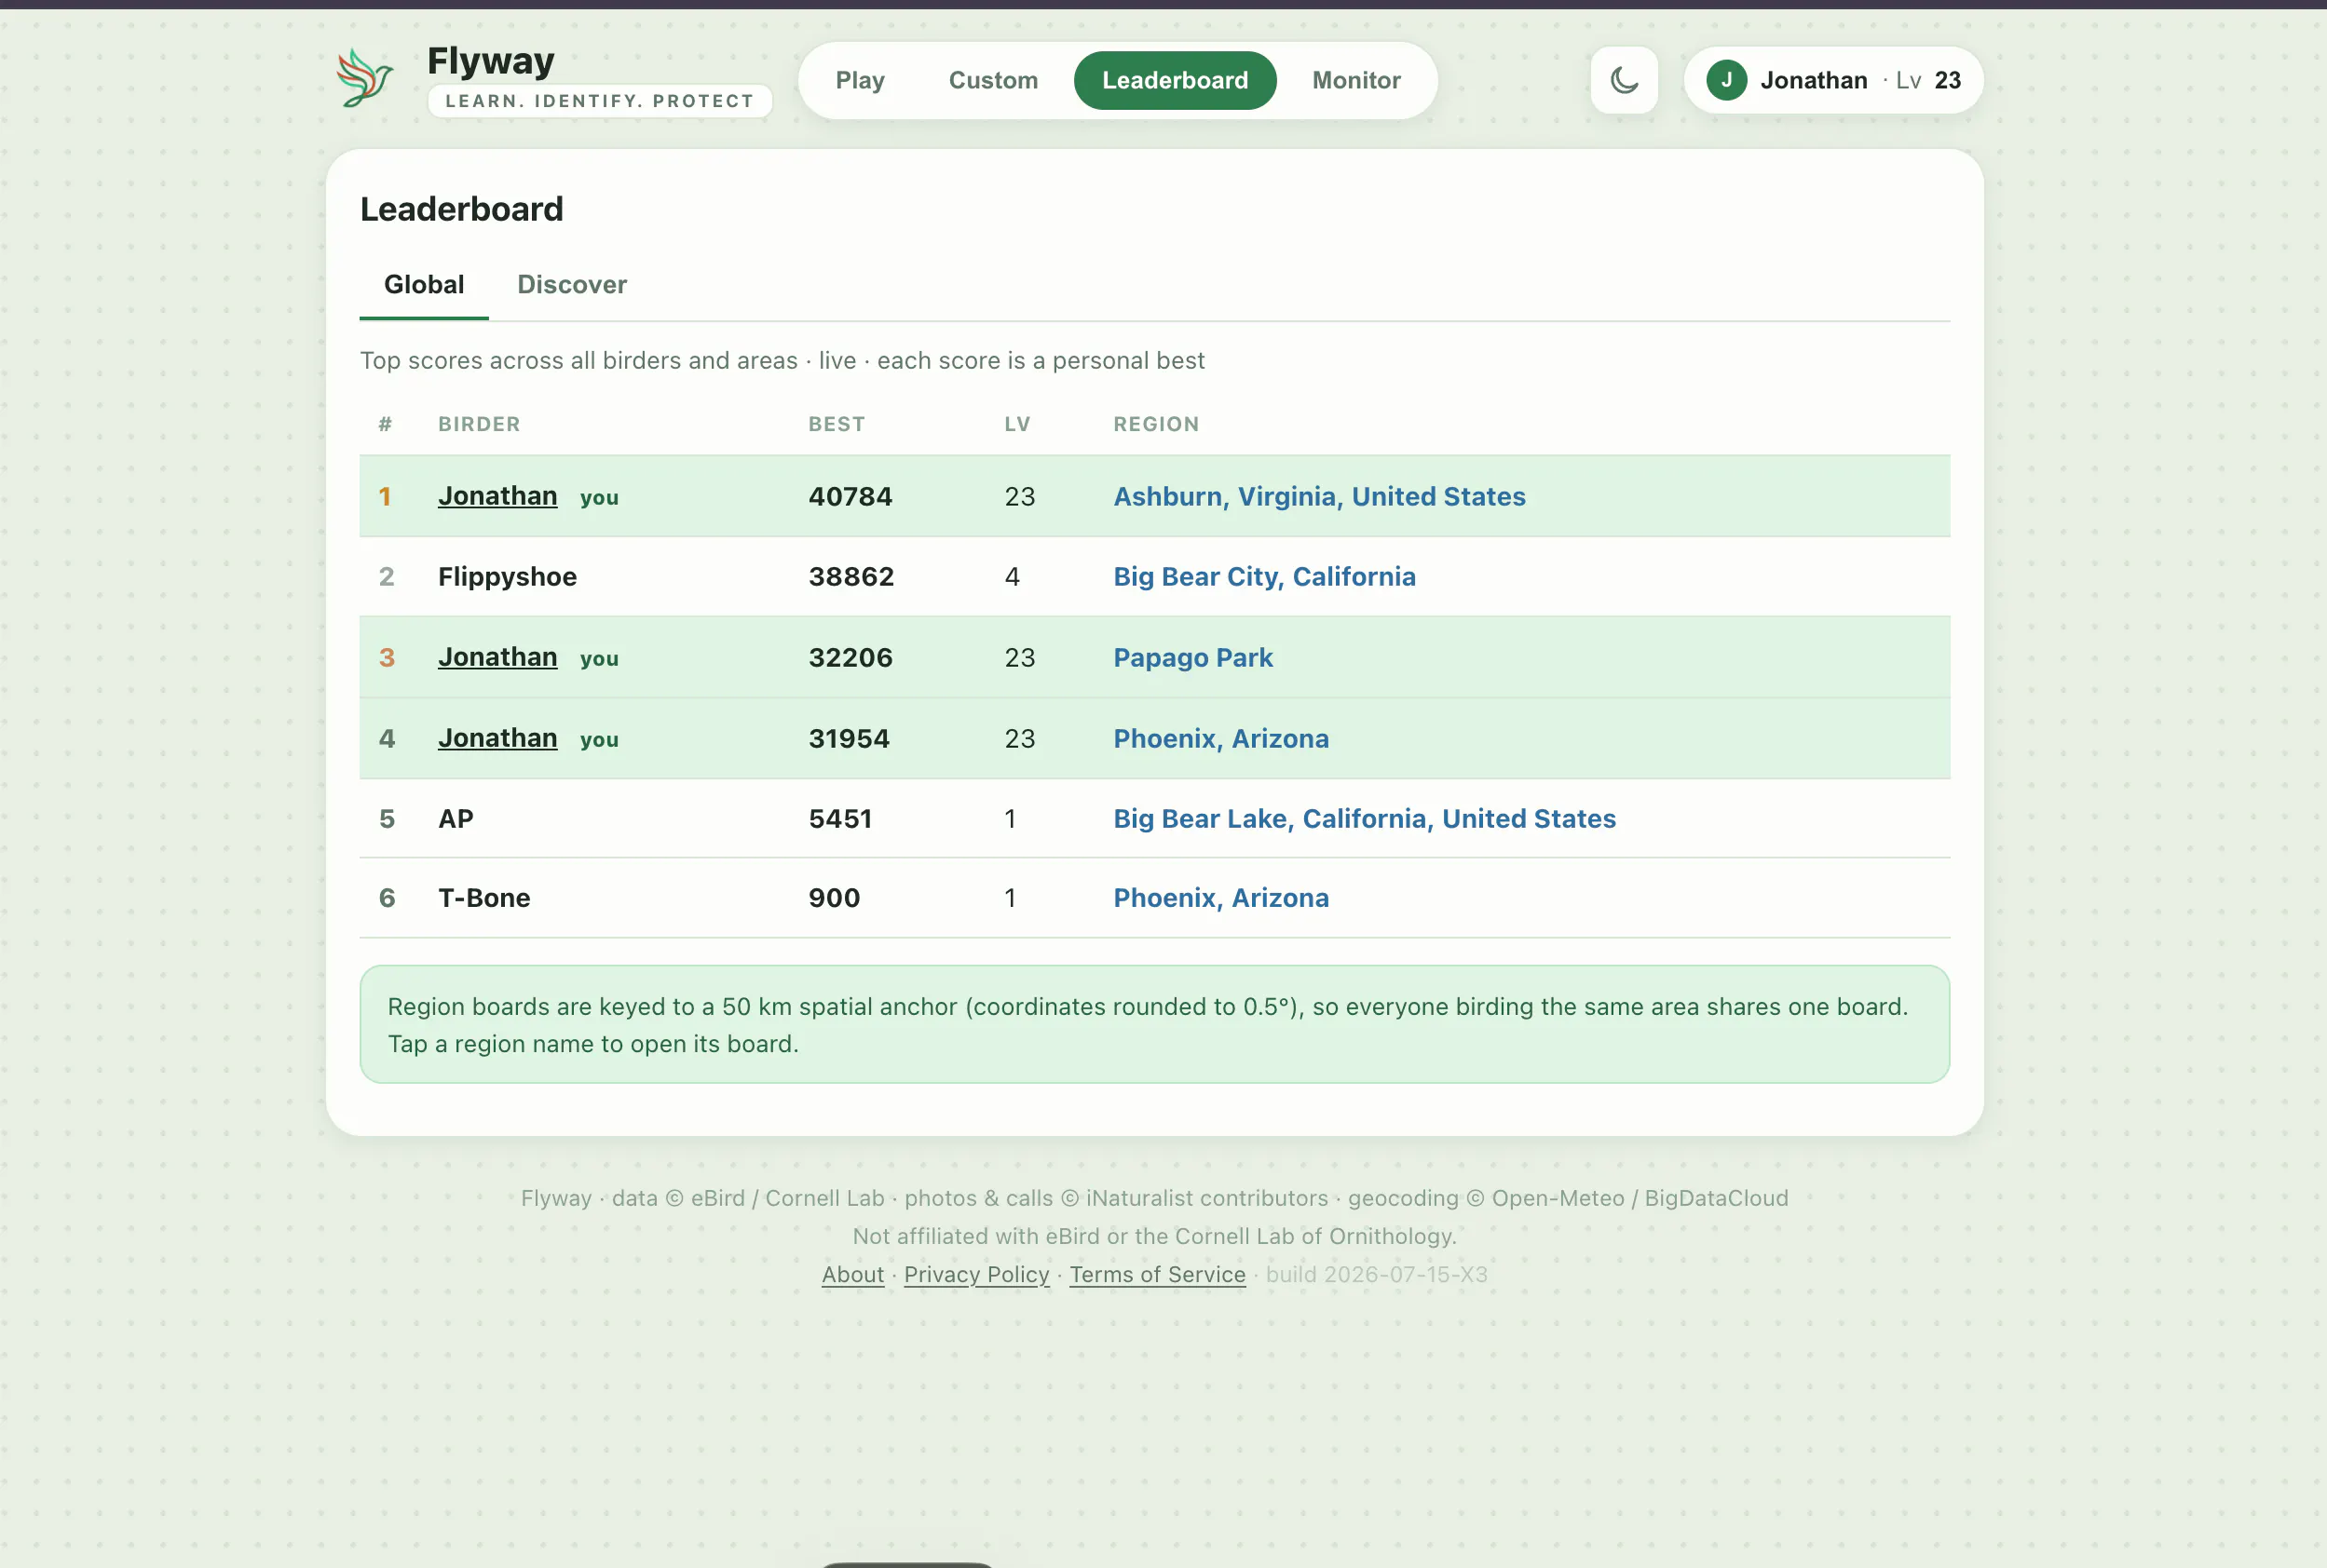Click the Leaderboard page heading
The image size is (2327, 1568).
(461, 209)
